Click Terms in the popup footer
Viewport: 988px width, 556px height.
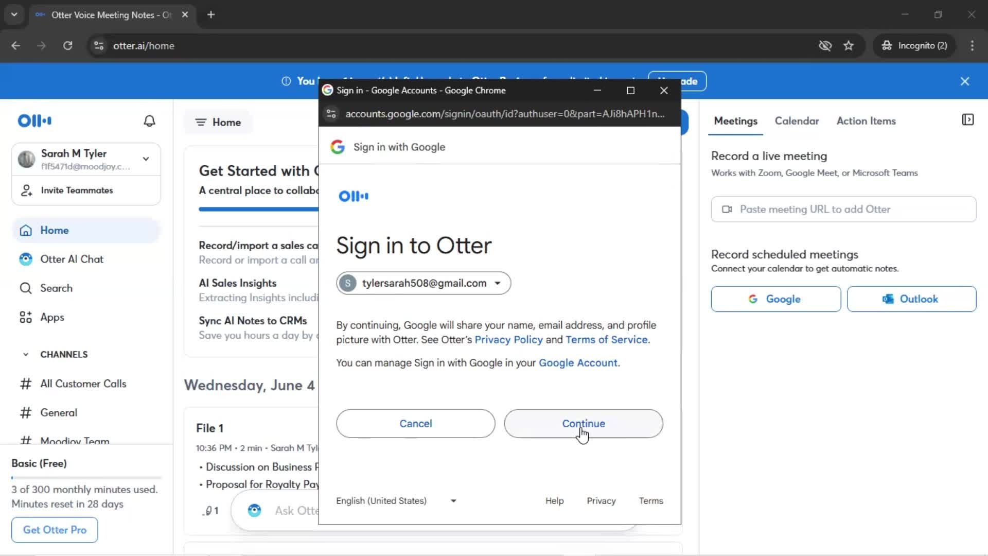point(651,501)
